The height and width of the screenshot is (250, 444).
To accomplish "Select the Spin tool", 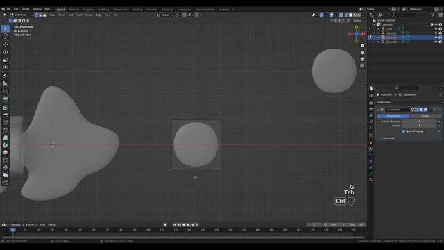I will coord(6,145).
